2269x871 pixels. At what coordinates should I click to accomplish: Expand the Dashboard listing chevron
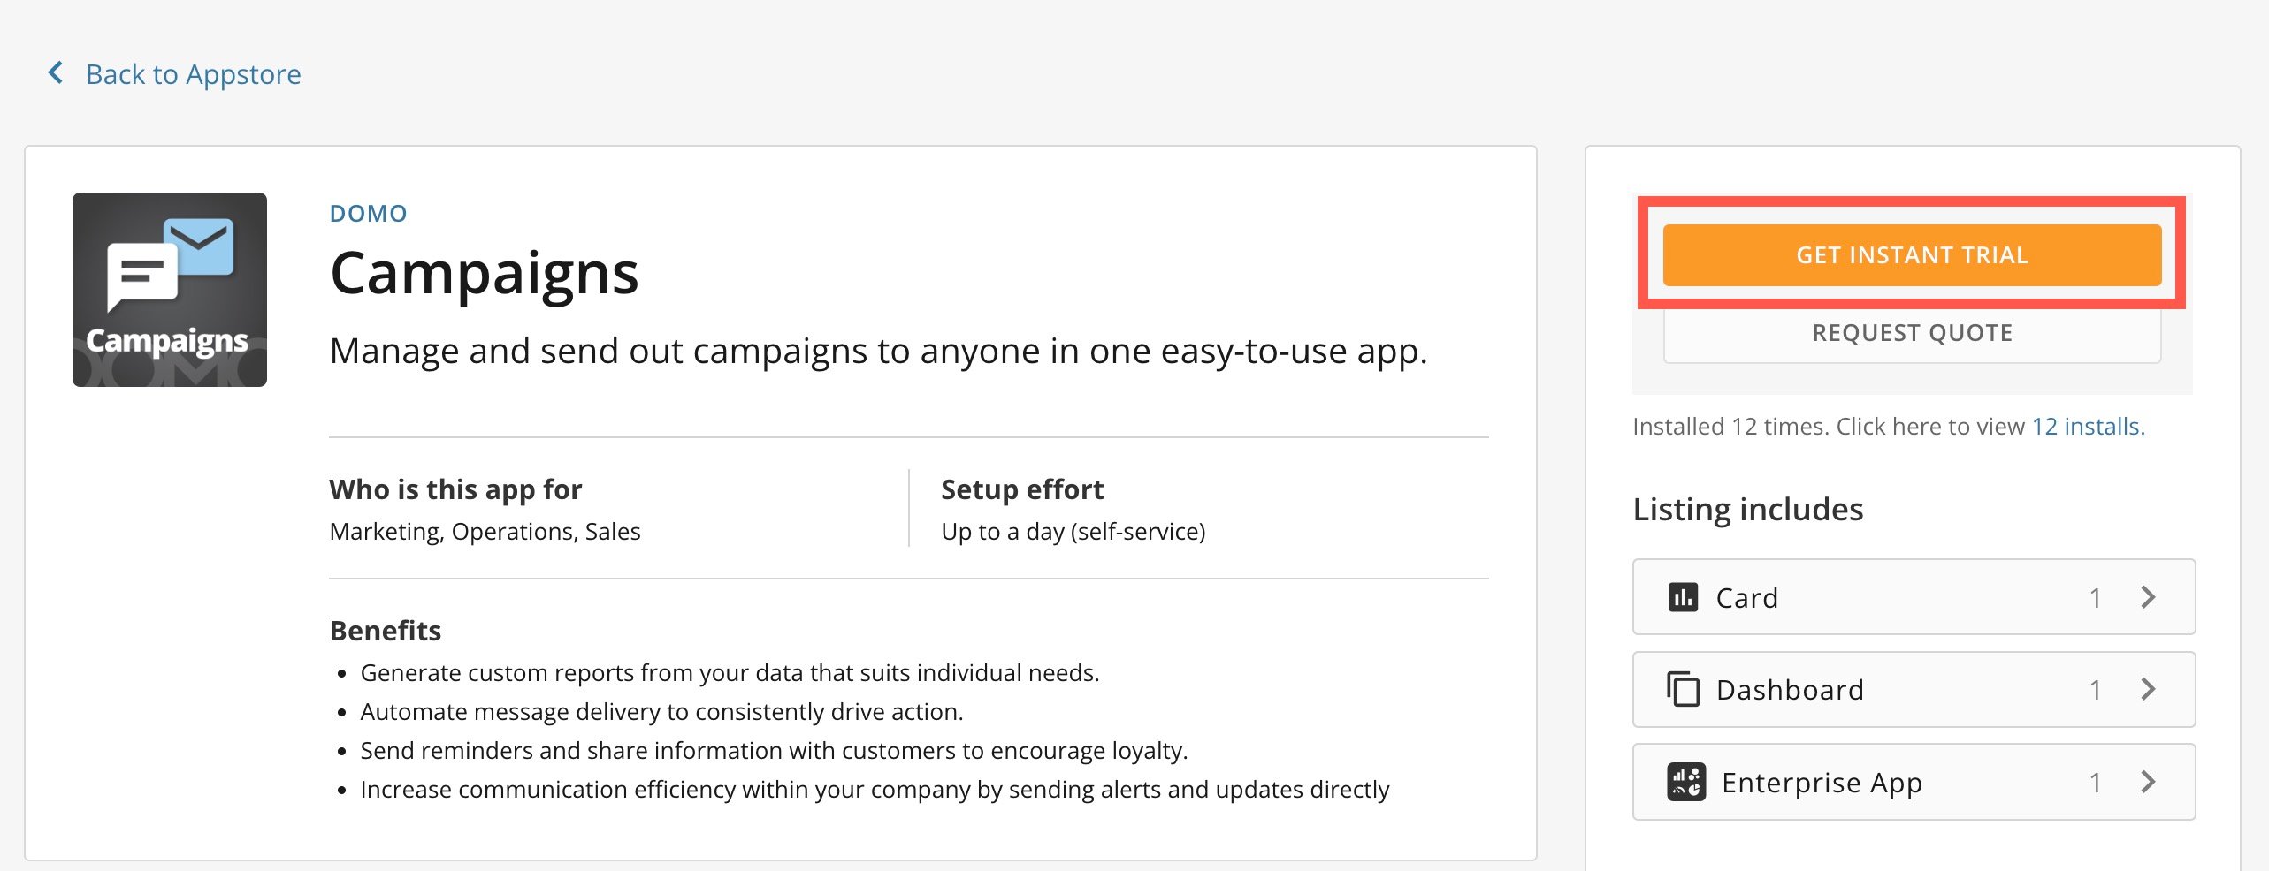[2149, 689]
